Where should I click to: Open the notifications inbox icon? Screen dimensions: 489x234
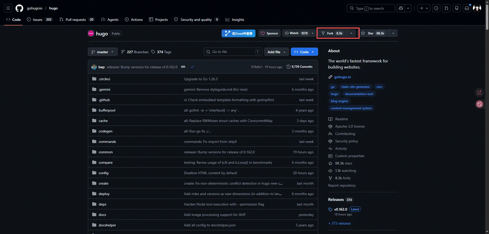click(467, 8)
